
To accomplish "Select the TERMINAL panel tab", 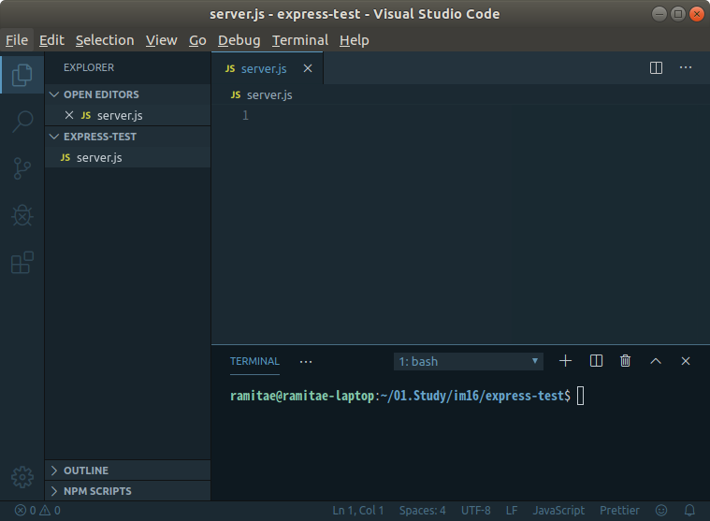I will click(x=254, y=361).
